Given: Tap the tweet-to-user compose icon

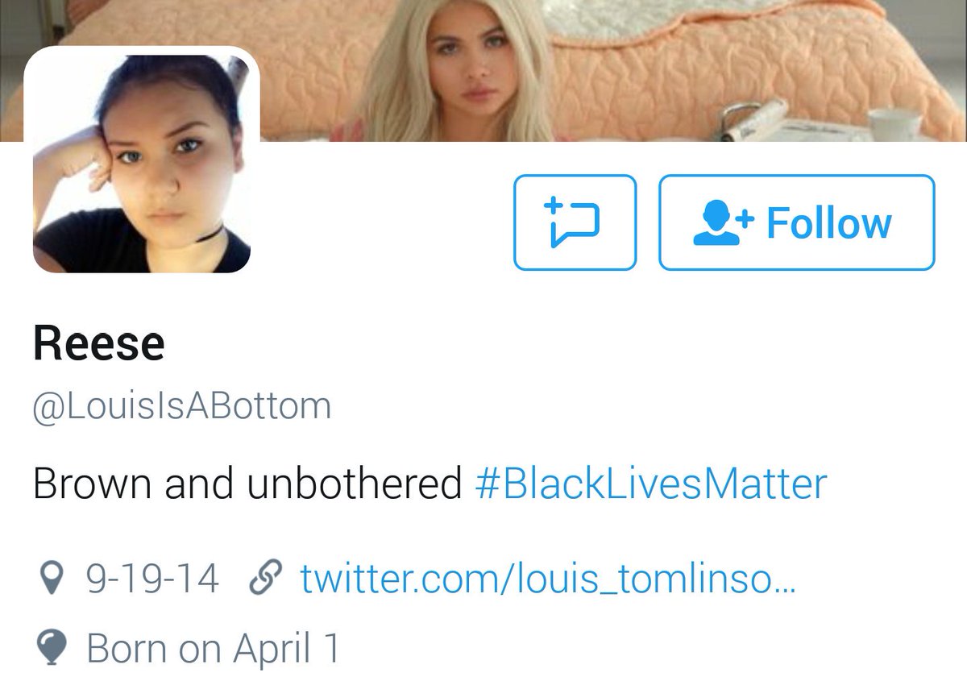Looking at the screenshot, I should click(x=575, y=222).
